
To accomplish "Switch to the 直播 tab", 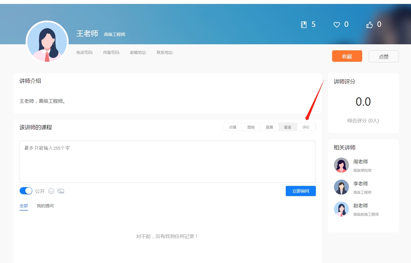I will [x=269, y=127].
